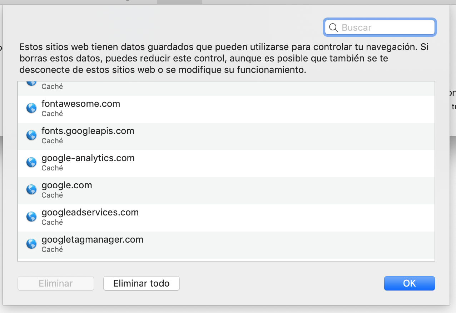Select google-analytics.com in the list

(226, 164)
